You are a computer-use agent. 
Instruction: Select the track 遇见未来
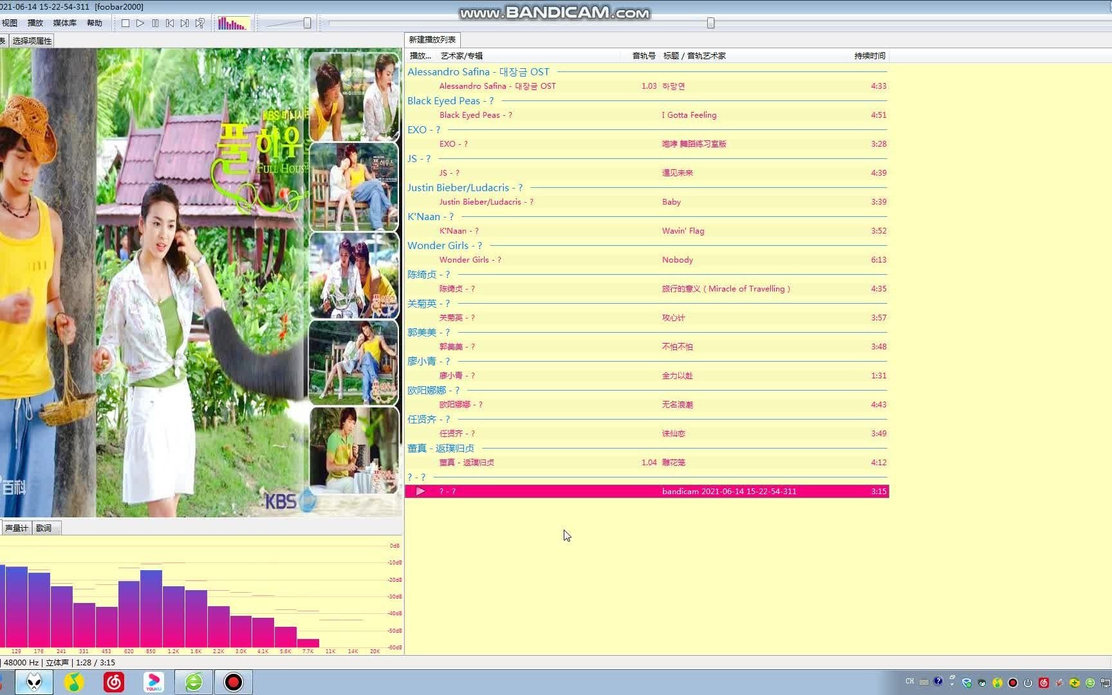(x=647, y=173)
